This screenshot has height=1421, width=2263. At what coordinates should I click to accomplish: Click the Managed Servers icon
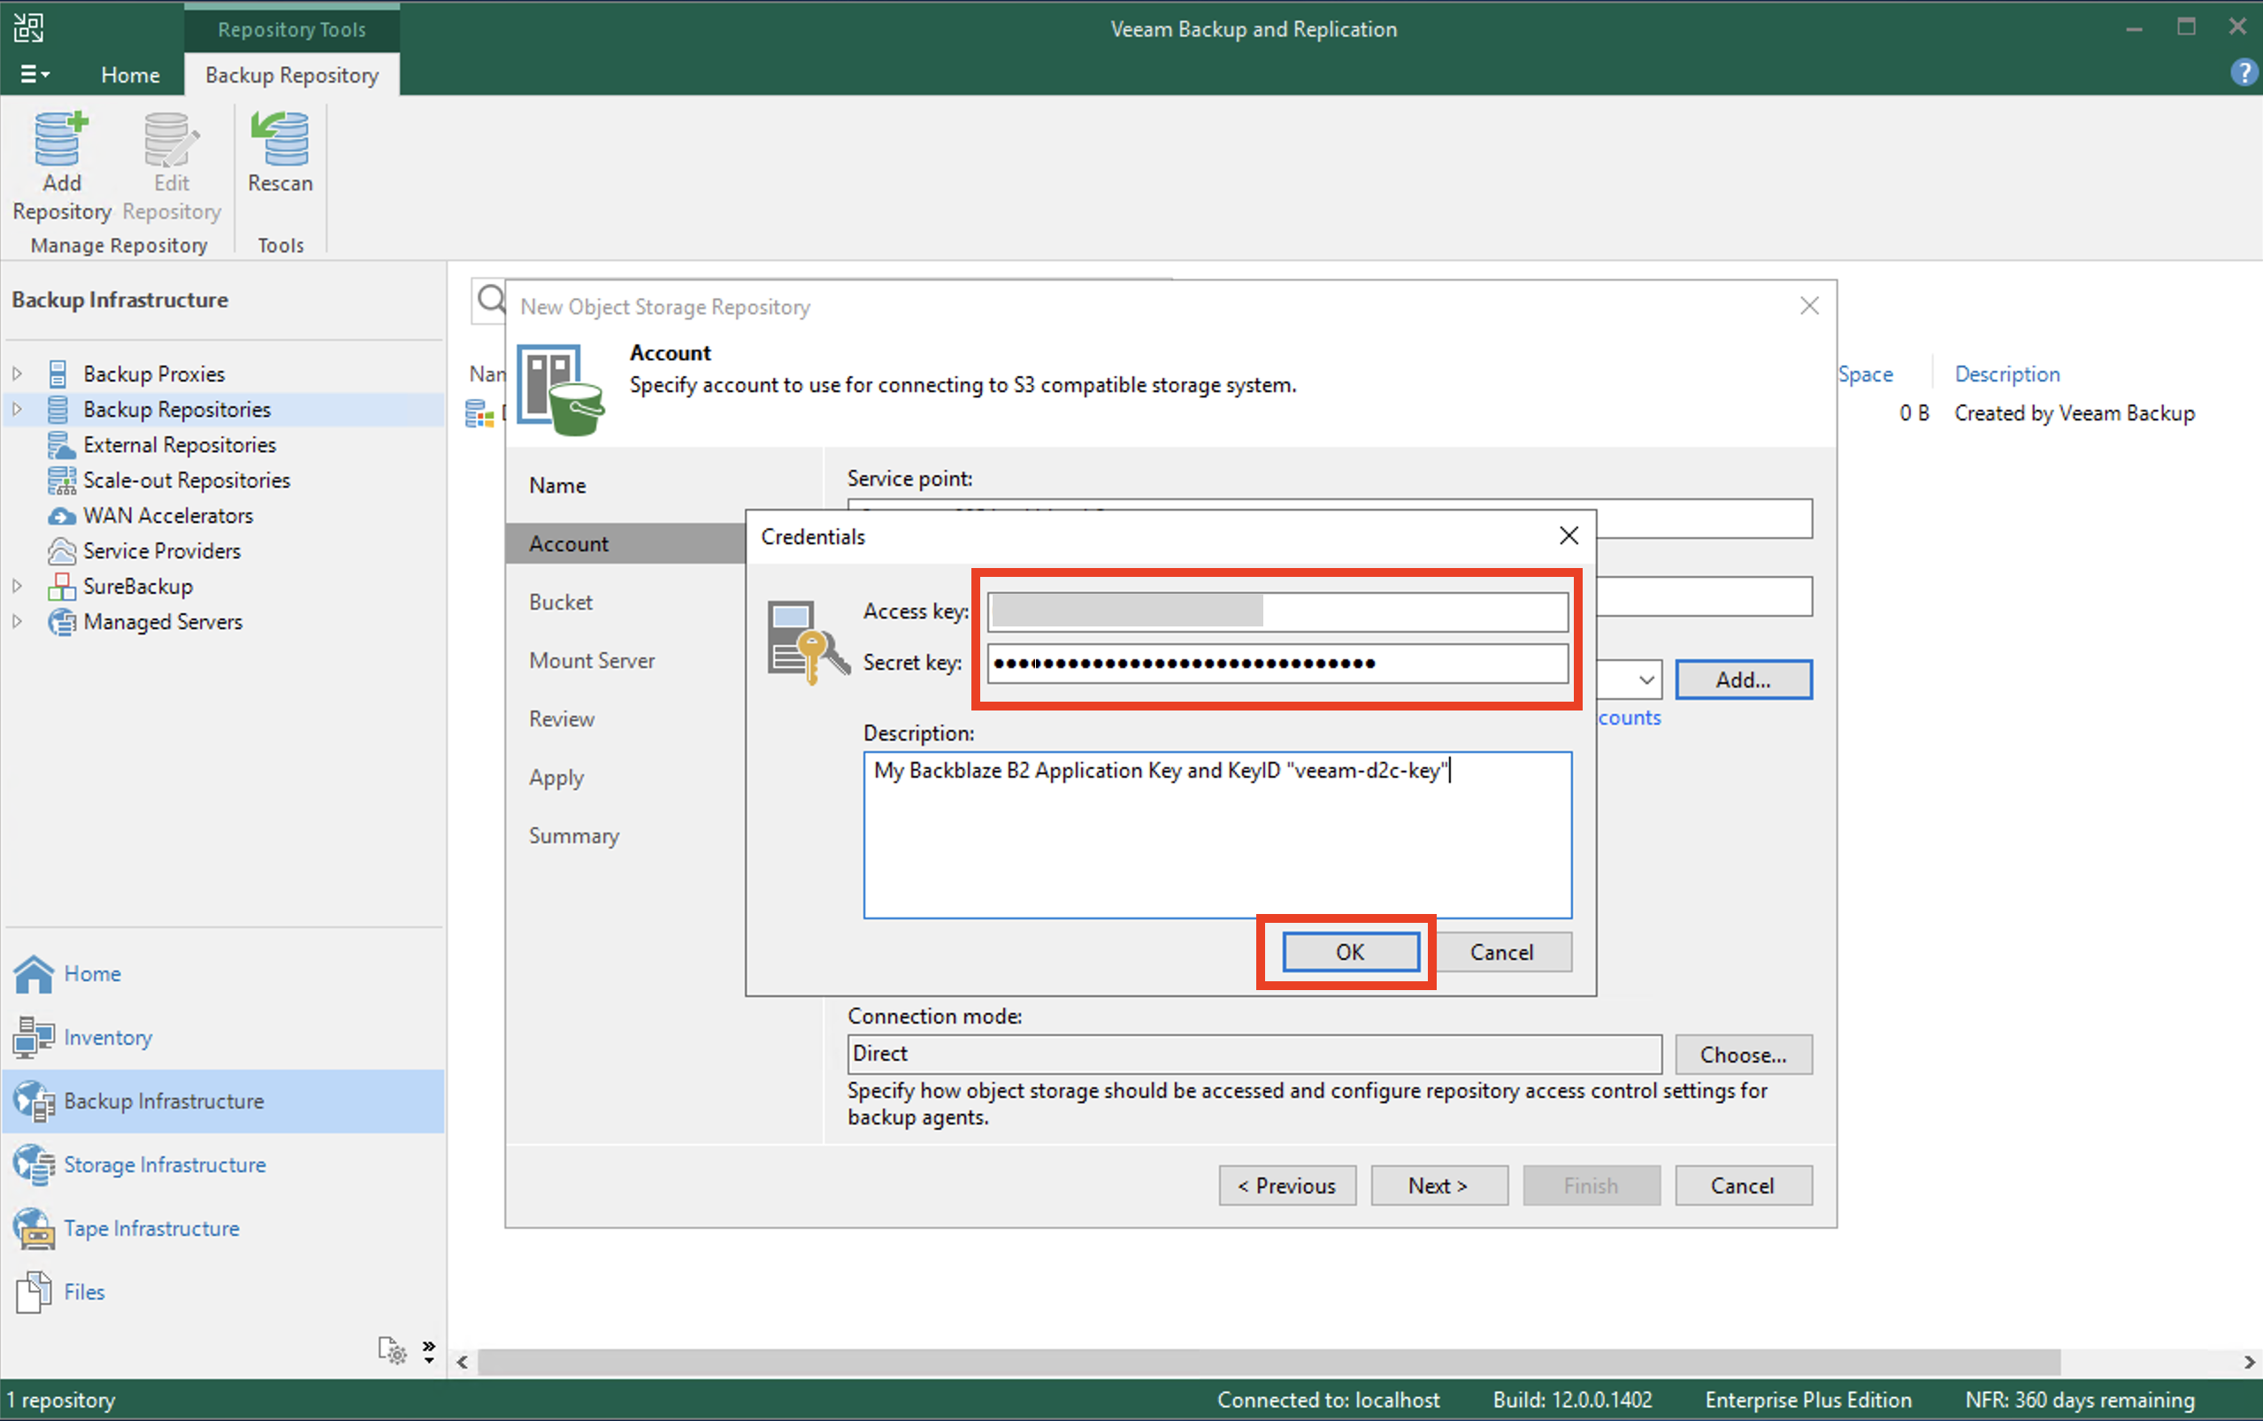(x=61, y=622)
